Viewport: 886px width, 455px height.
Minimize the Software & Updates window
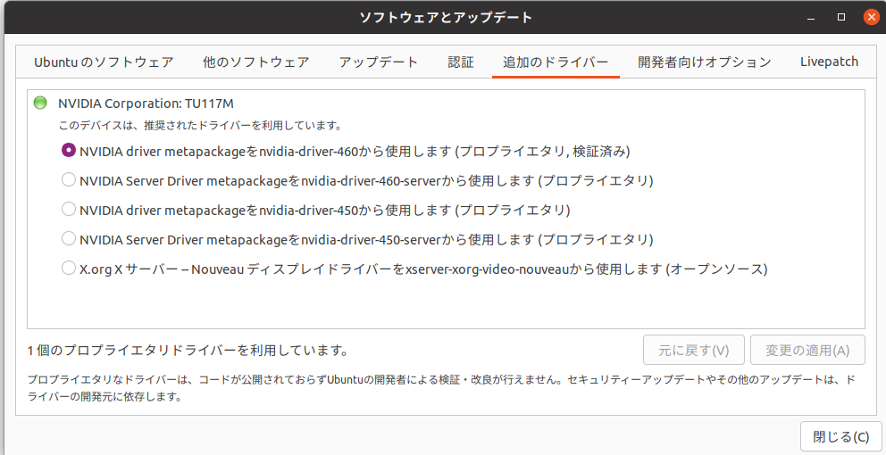coord(811,17)
